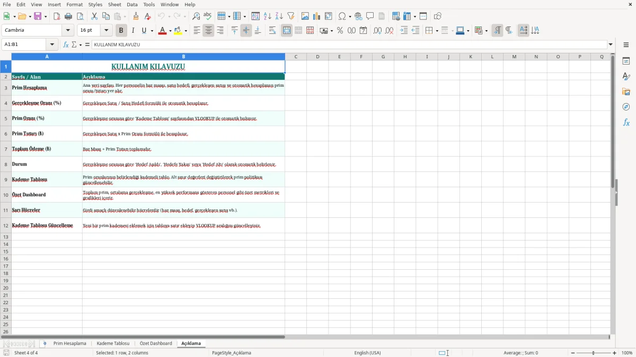Viewport: 636px width, 357px height.
Task: Click in the formula input field
Action: pyautogui.click(x=349, y=45)
